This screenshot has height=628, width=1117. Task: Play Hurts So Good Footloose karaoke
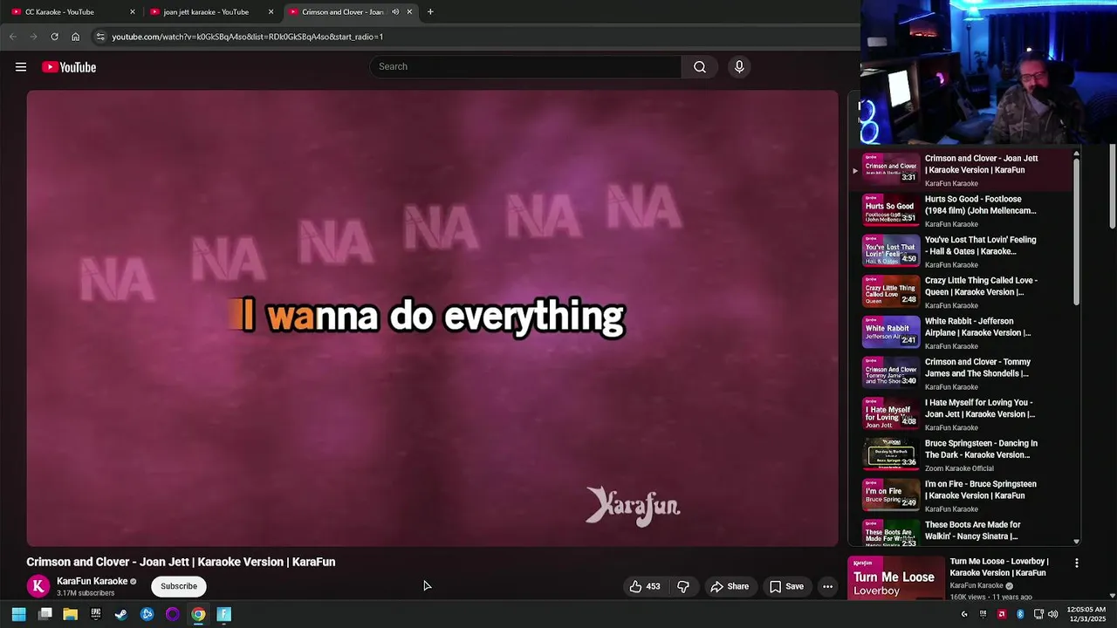[x=963, y=210]
